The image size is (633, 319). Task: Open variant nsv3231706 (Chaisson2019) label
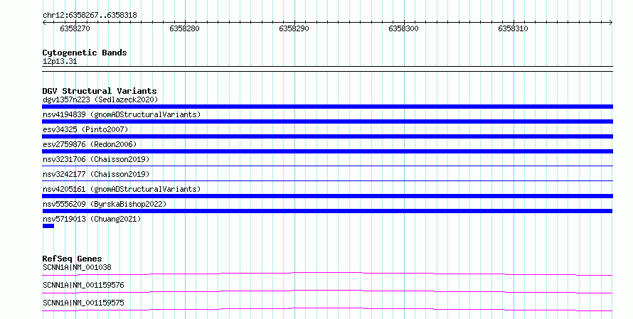(96, 159)
